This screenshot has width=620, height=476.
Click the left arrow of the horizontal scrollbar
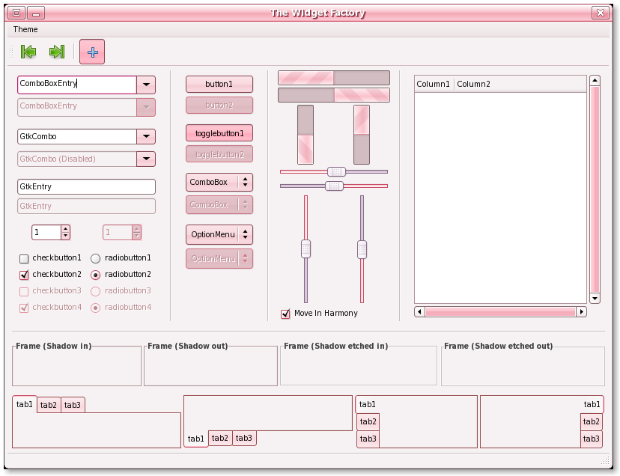(x=419, y=311)
